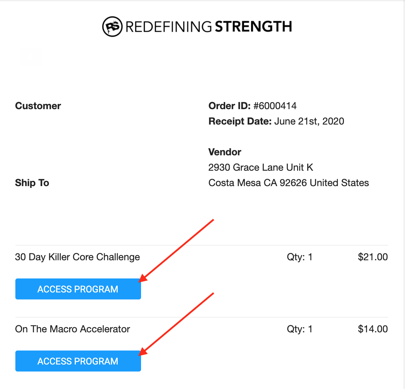Click the $14.00 price
Image resolution: width=405 pixels, height=389 pixels.
point(373,329)
